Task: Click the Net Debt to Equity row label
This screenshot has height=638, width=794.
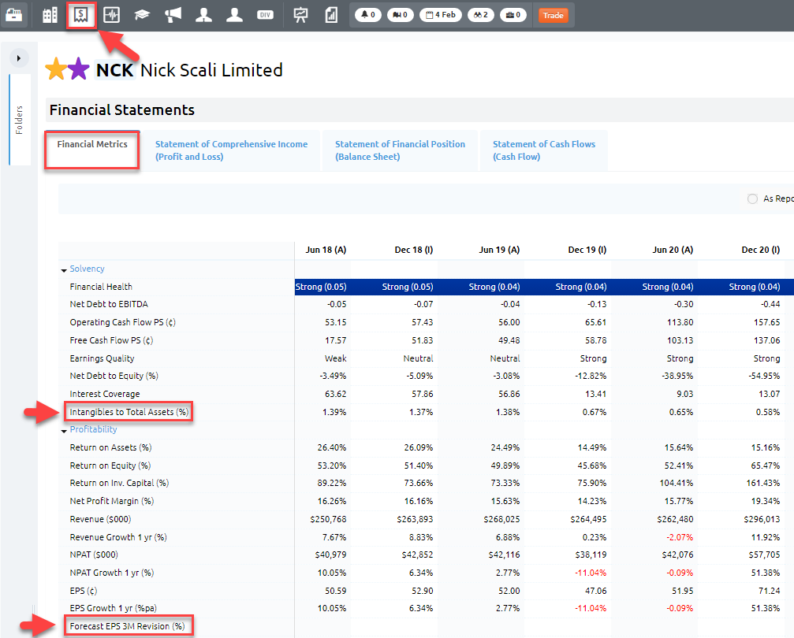Action: (x=114, y=376)
